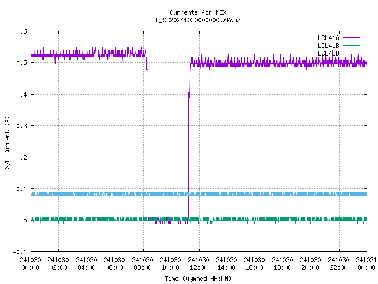Click the y-axis tick value 0.5

coord(21,63)
